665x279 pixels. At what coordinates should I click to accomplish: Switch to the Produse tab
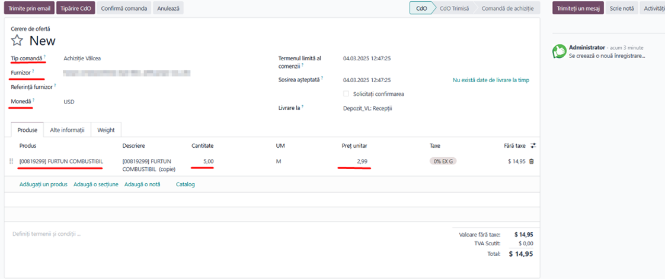(27, 130)
